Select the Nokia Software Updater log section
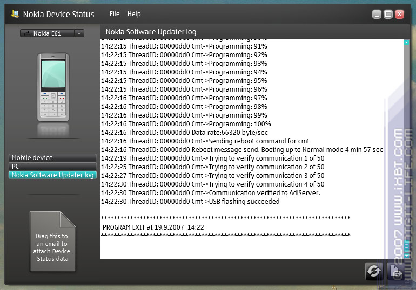The image size is (416, 290). coord(52,175)
